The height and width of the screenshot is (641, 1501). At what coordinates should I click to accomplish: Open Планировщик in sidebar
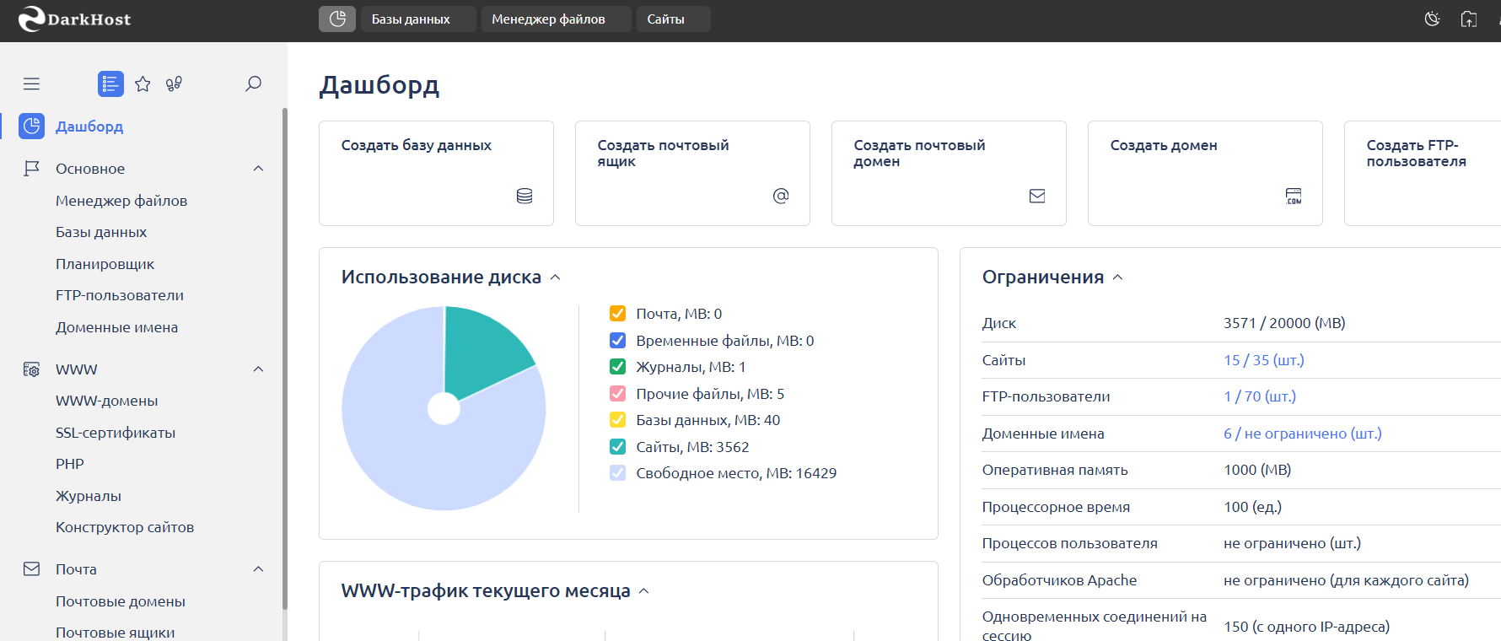point(105,264)
